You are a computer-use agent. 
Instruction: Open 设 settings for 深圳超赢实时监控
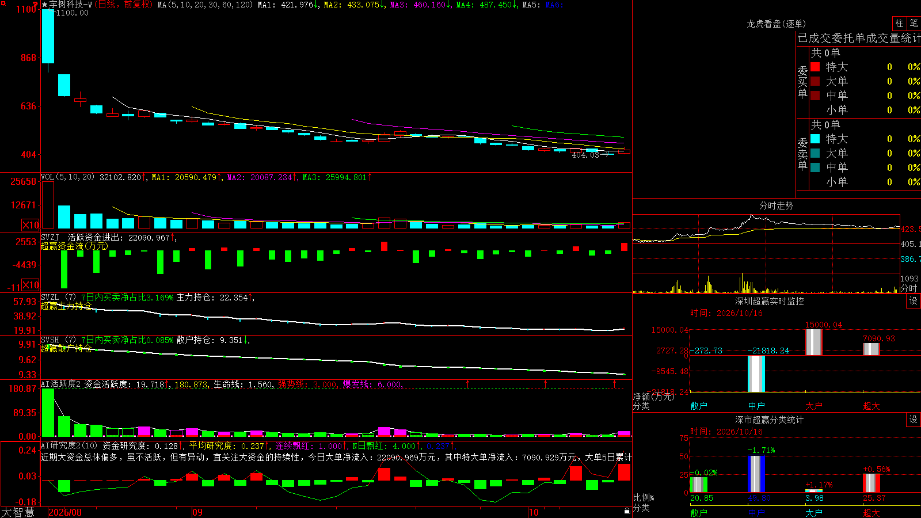914,301
